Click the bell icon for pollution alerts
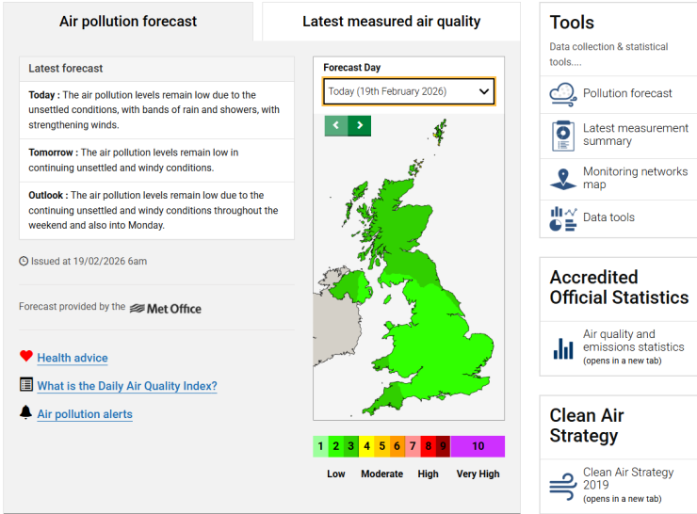 (26, 412)
